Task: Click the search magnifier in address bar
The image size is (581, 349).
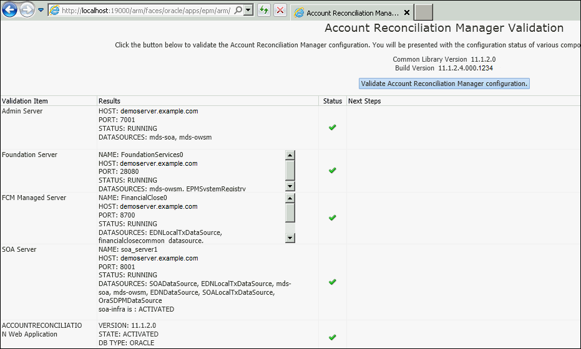Action: pyautogui.click(x=238, y=11)
